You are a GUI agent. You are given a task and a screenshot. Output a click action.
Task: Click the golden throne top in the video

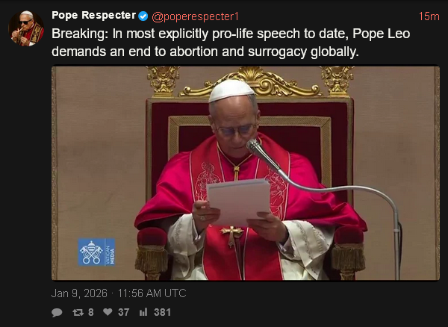(x=251, y=81)
